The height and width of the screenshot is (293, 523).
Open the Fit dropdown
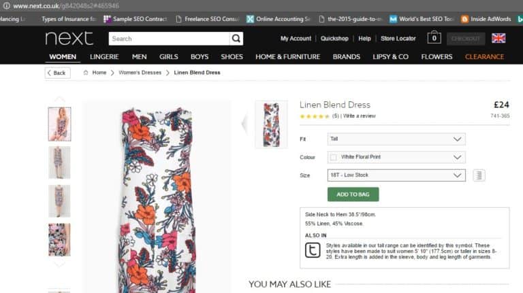point(396,139)
